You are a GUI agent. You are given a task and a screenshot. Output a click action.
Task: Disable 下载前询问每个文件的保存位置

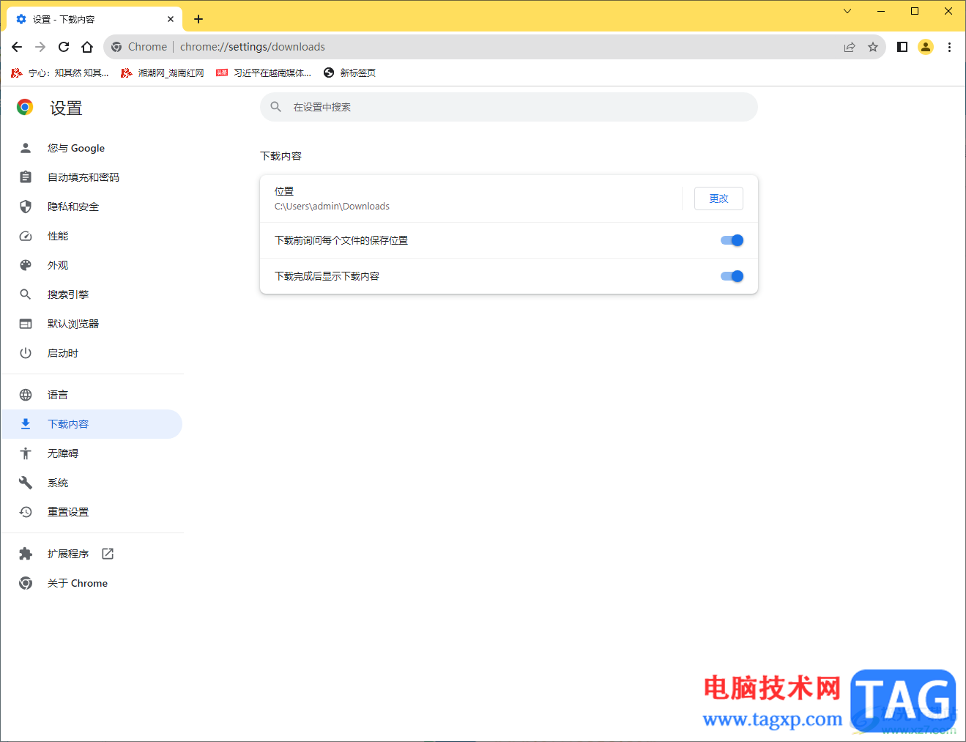coord(731,240)
